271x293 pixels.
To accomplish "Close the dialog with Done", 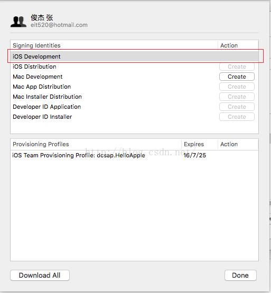I will [240, 275].
